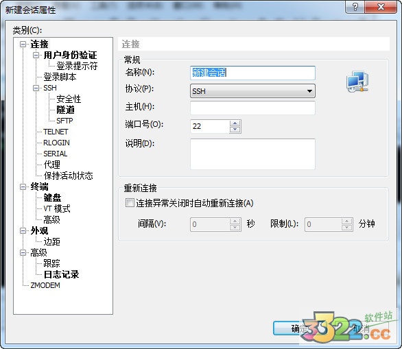The image size is (402, 349).
Task: Select 保持活动状态 tree item
Action: coord(68,176)
